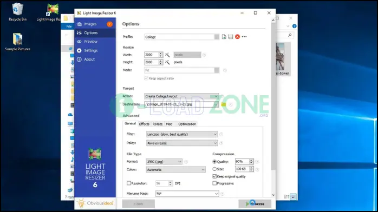
Task: Click the Obviousidea logo link
Action: pyautogui.click(x=95, y=203)
